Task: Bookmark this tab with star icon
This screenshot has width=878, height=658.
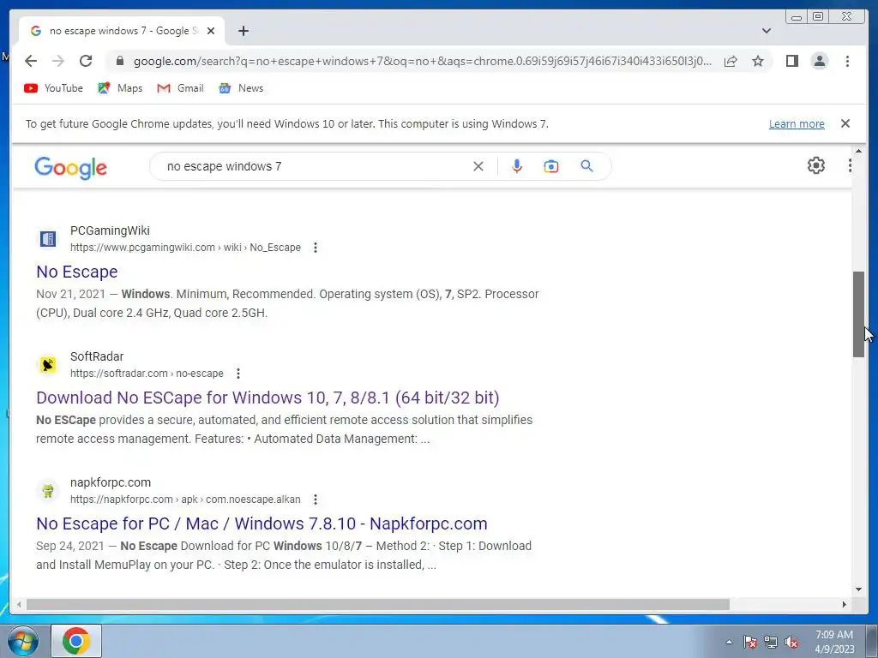Action: [x=758, y=61]
